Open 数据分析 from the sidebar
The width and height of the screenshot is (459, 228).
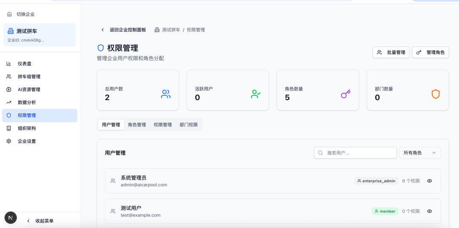(40, 103)
